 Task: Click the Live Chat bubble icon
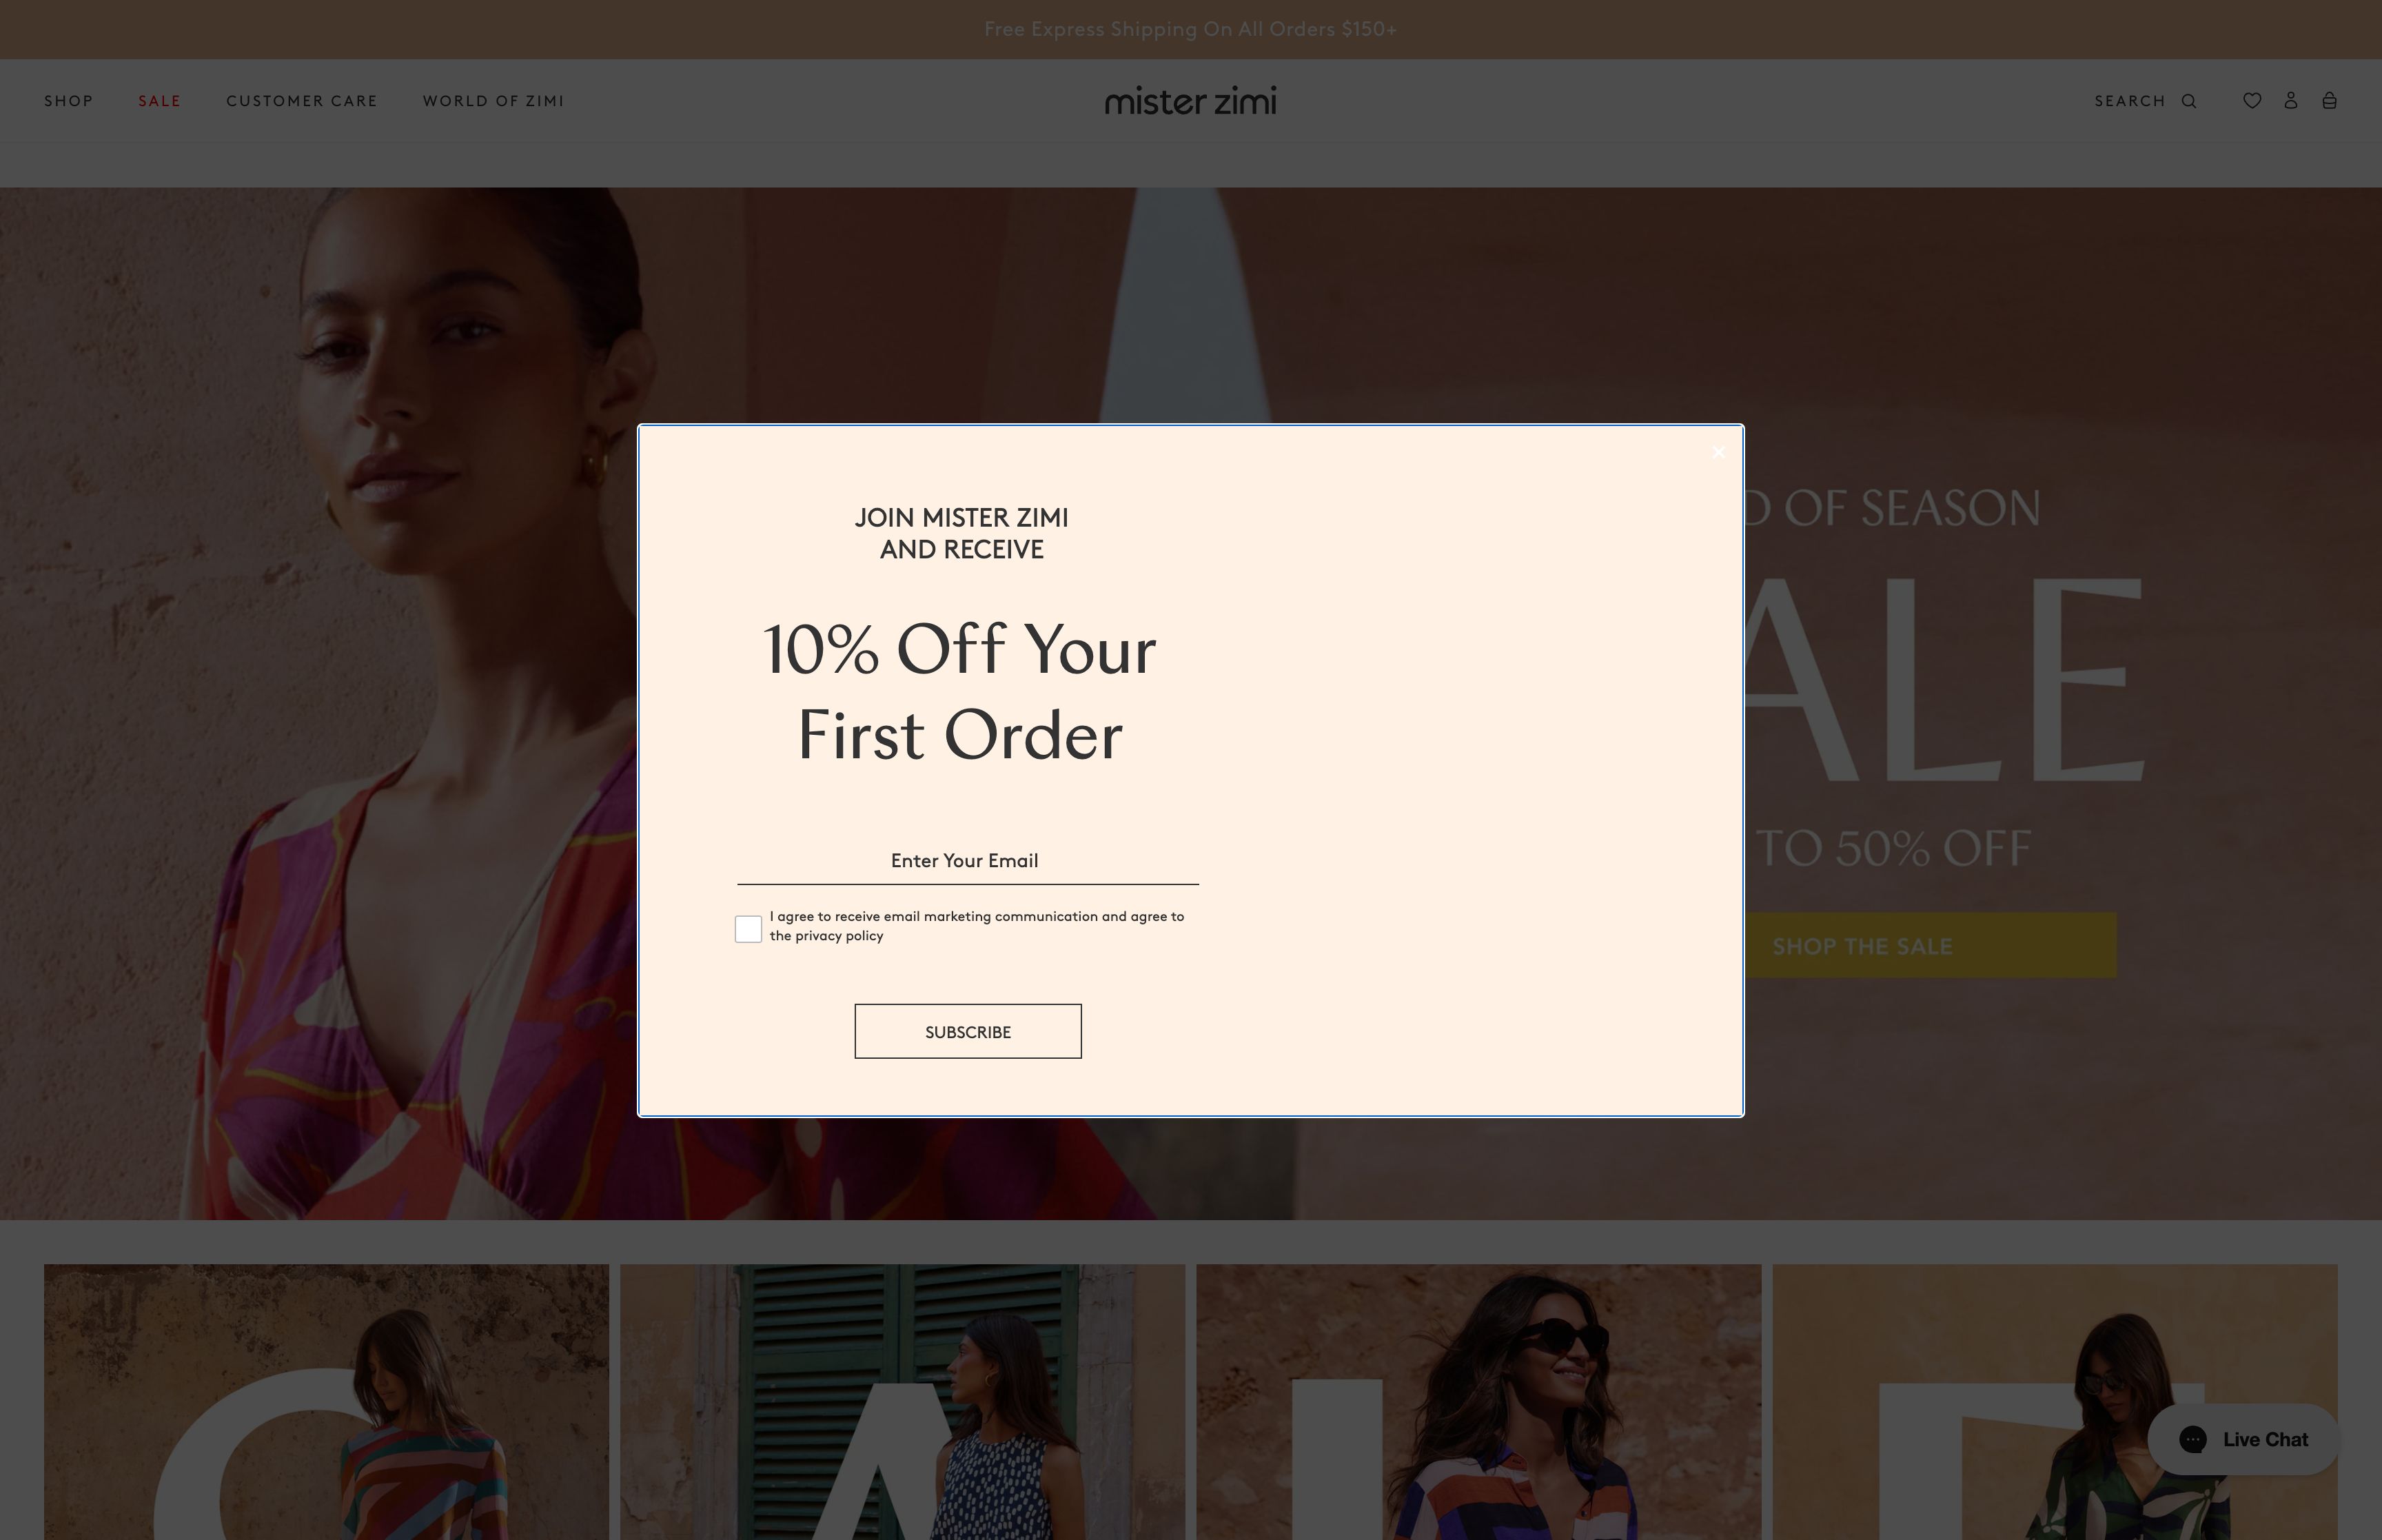click(2193, 1439)
